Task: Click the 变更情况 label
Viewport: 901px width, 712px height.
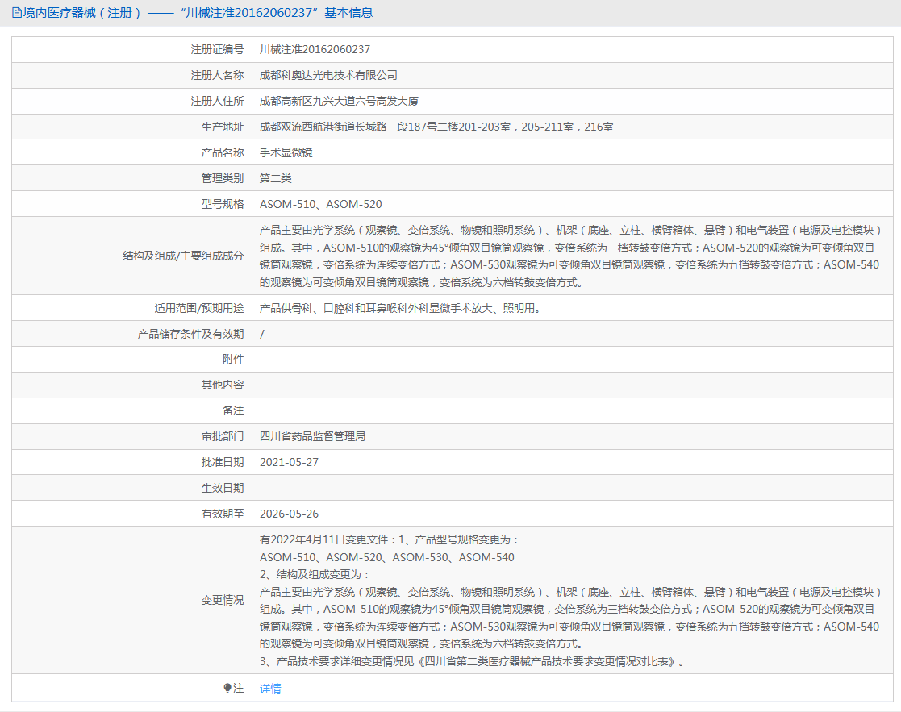Action: point(223,600)
